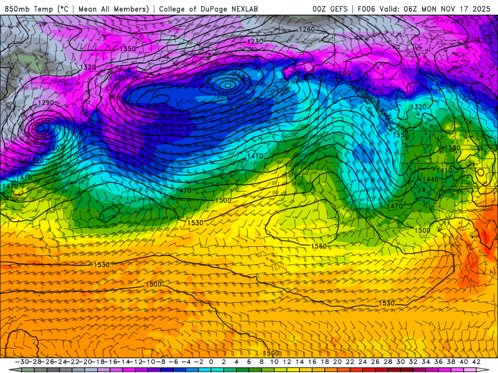498x373 pixels.
Task: Click the 1560 height contour label
Action: coord(319,246)
